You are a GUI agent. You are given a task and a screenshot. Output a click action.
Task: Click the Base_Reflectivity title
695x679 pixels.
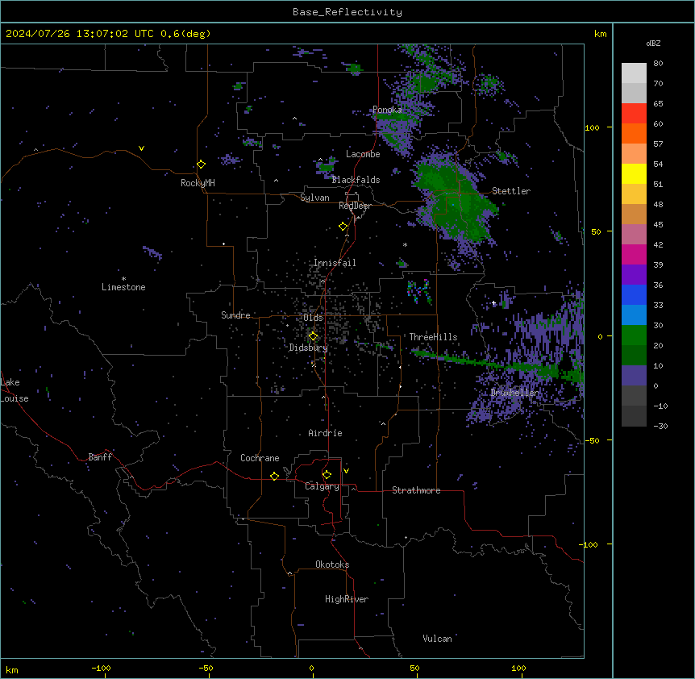[x=347, y=12]
